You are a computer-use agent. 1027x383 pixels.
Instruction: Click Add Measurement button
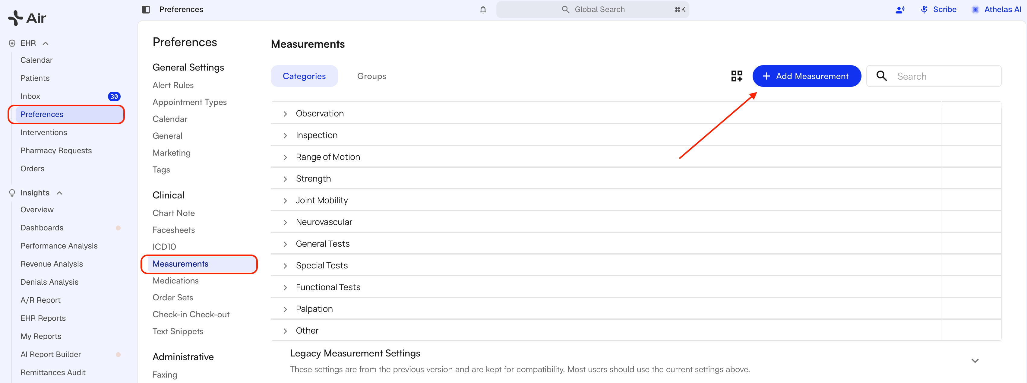coord(807,76)
